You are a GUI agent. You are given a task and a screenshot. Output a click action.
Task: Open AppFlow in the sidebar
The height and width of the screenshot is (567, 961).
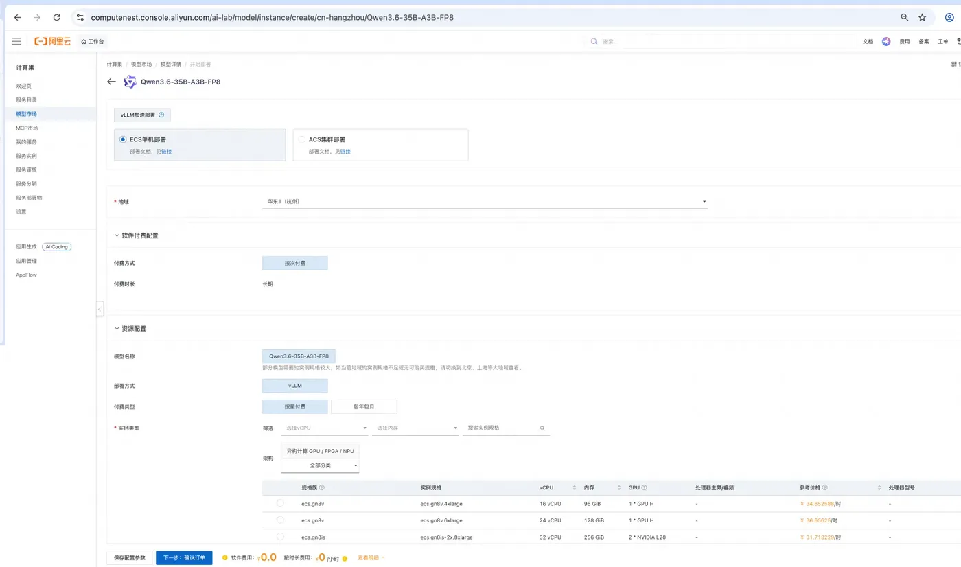(x=27, y=275)
